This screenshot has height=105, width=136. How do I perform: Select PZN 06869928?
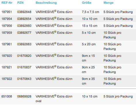point(24,96)
